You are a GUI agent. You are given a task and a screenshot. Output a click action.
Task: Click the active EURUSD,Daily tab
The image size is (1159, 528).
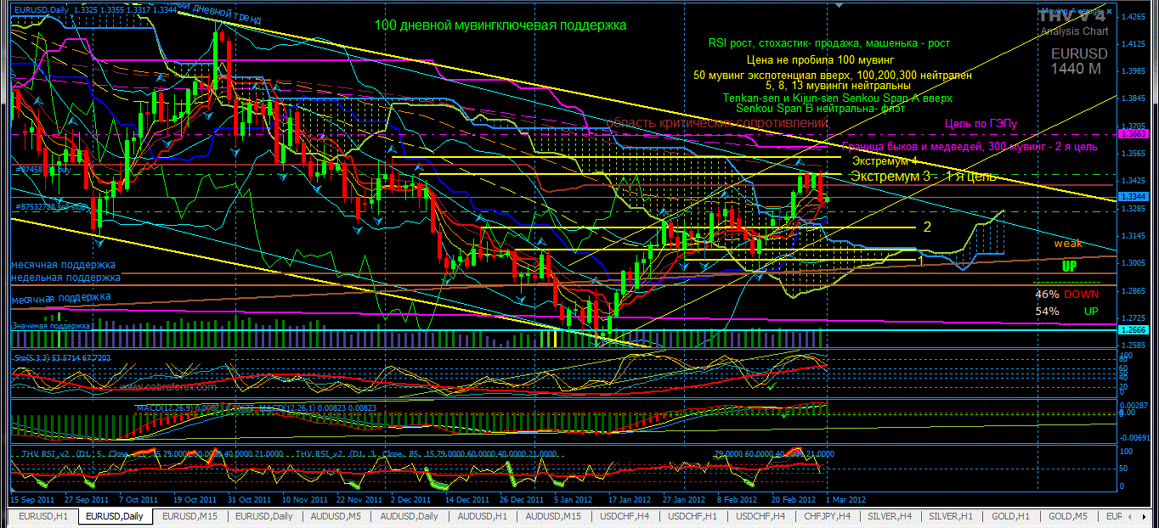115,516
